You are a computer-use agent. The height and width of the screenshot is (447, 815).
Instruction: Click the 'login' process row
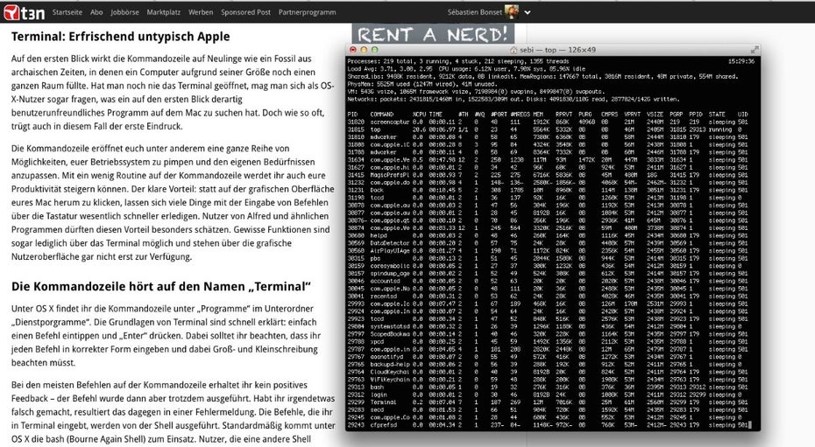tap(548, 395)
